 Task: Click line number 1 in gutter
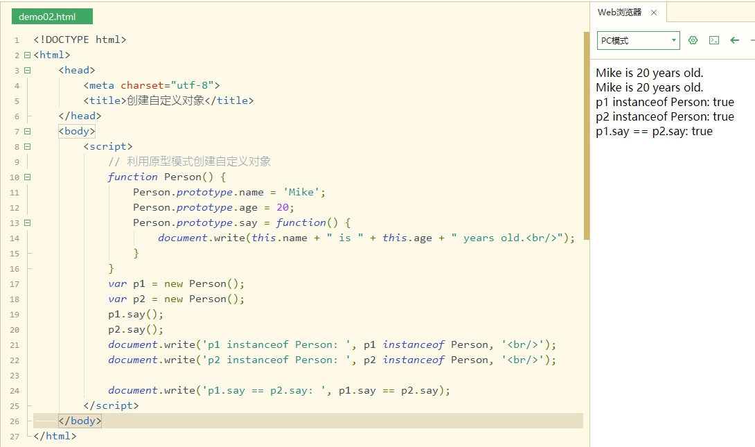pos(17,40)
